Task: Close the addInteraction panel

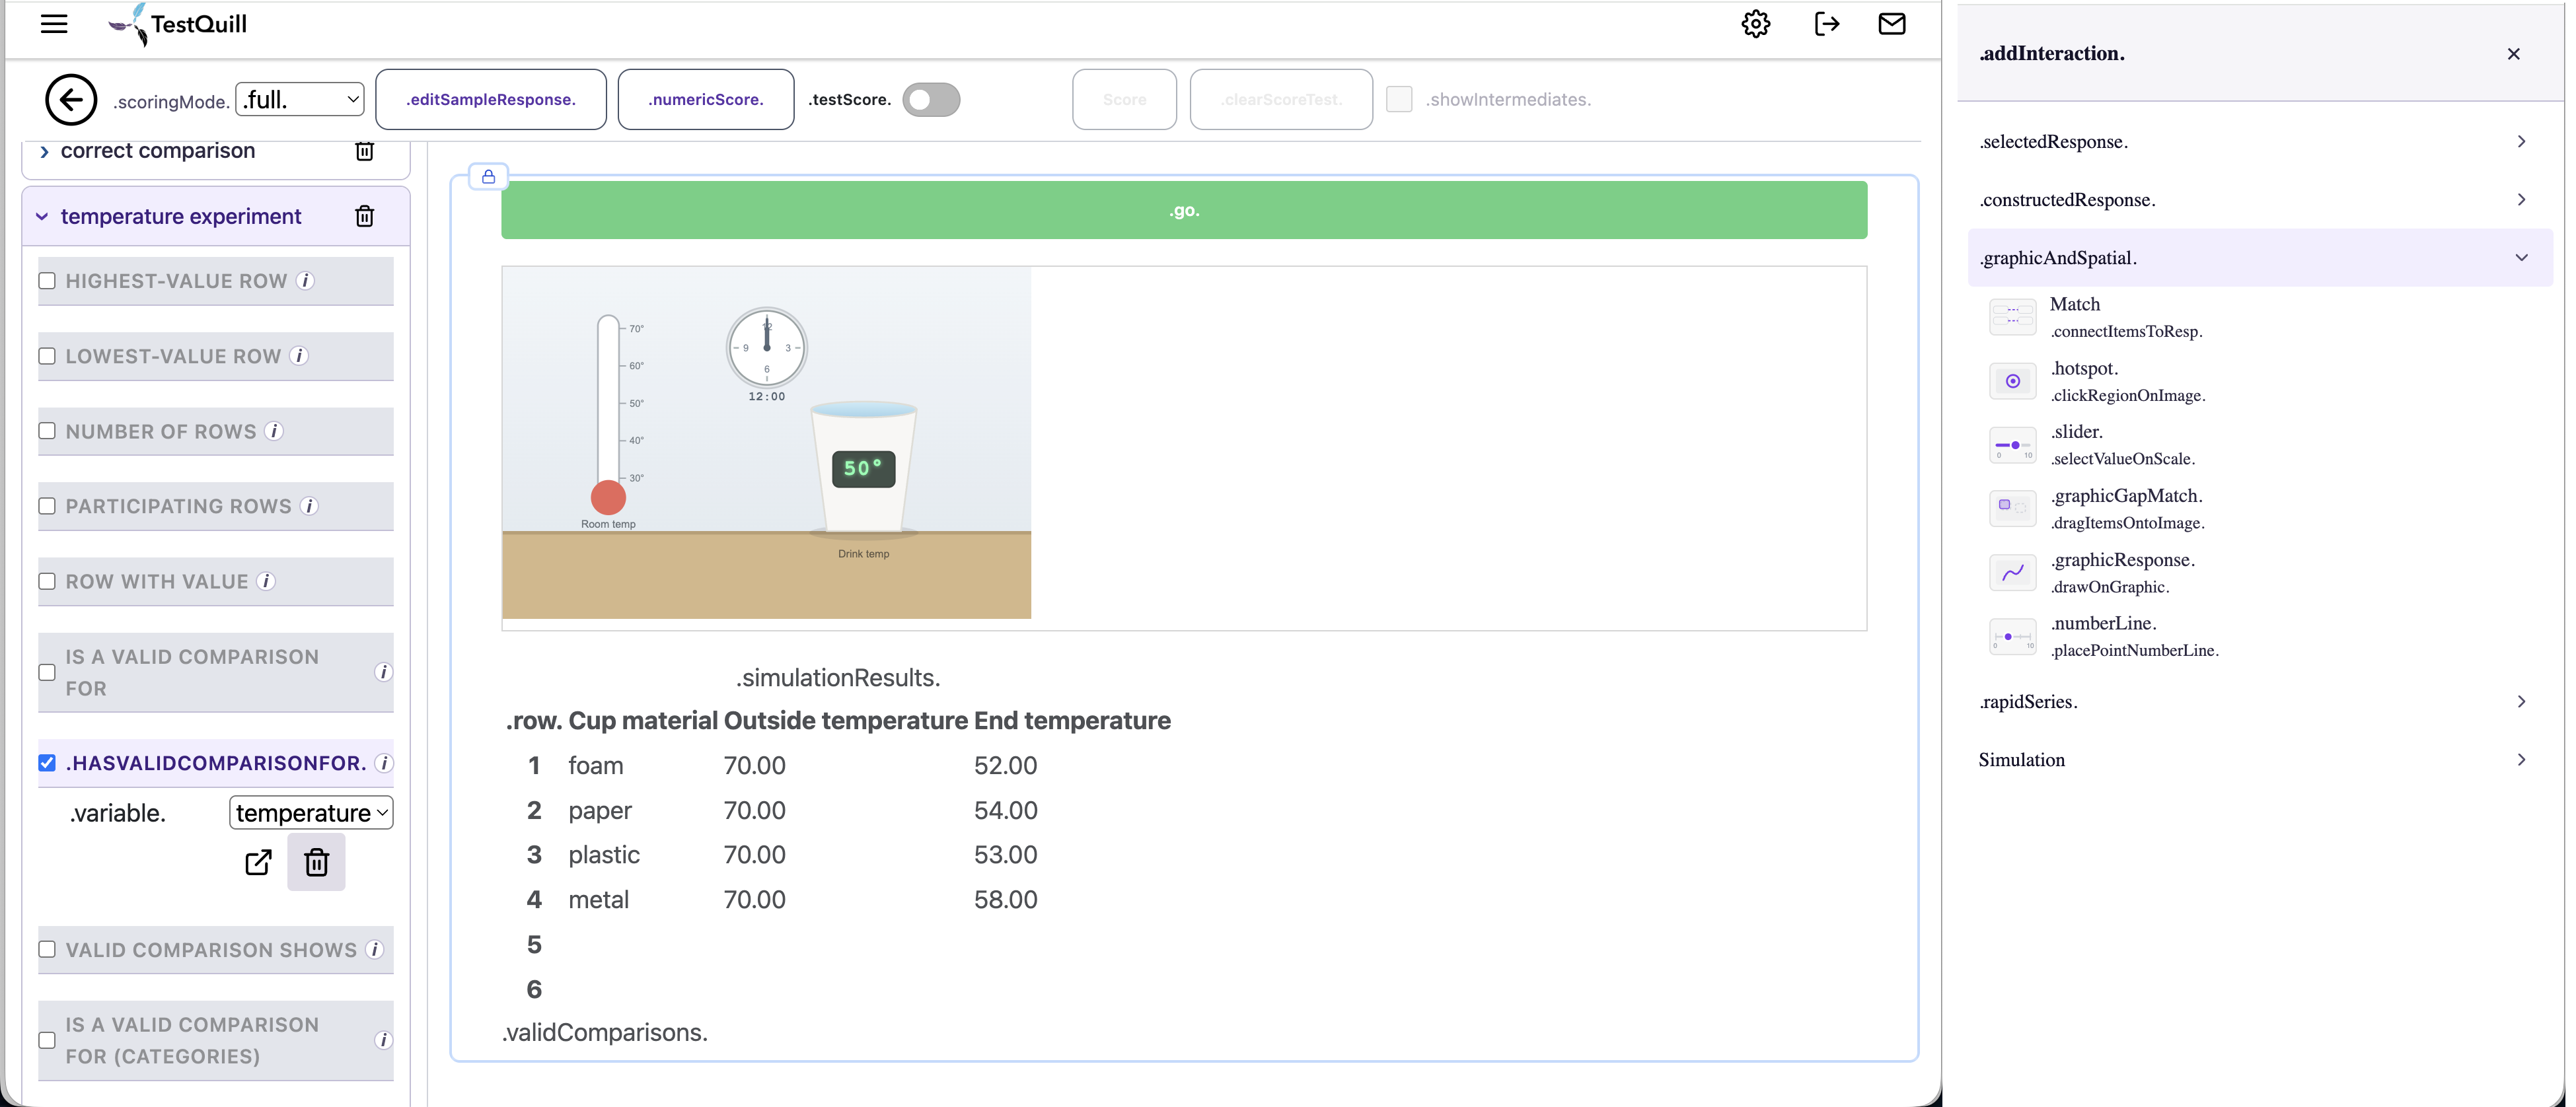Action: [x=2513, y=54]
